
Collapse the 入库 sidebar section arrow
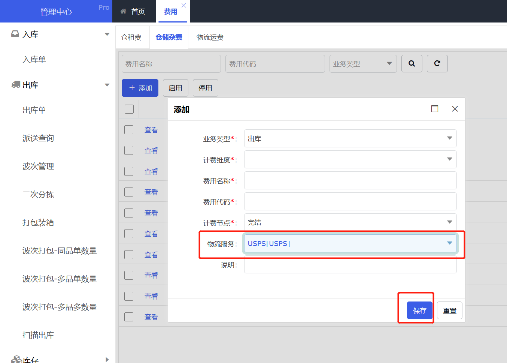107,34
